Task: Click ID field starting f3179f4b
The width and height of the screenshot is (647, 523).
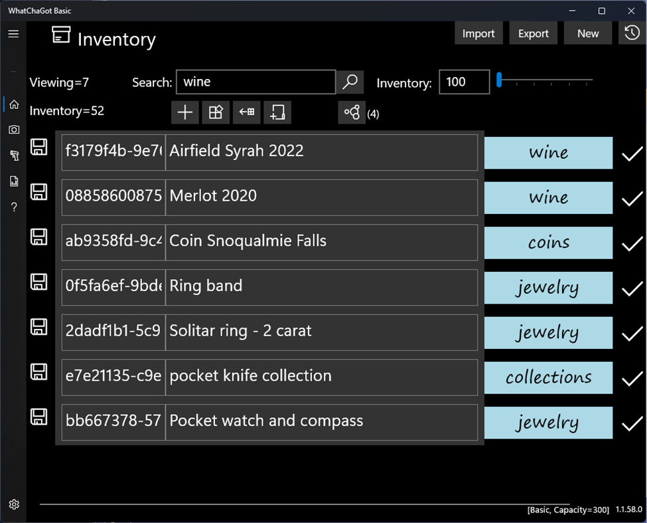Action: coord(113,152)
